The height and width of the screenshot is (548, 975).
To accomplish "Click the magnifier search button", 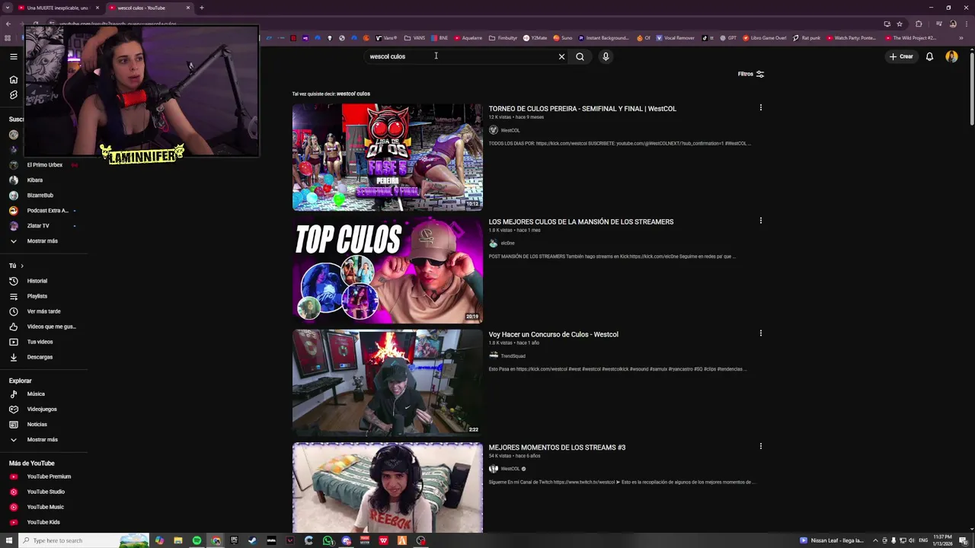I will click(580, 56).
